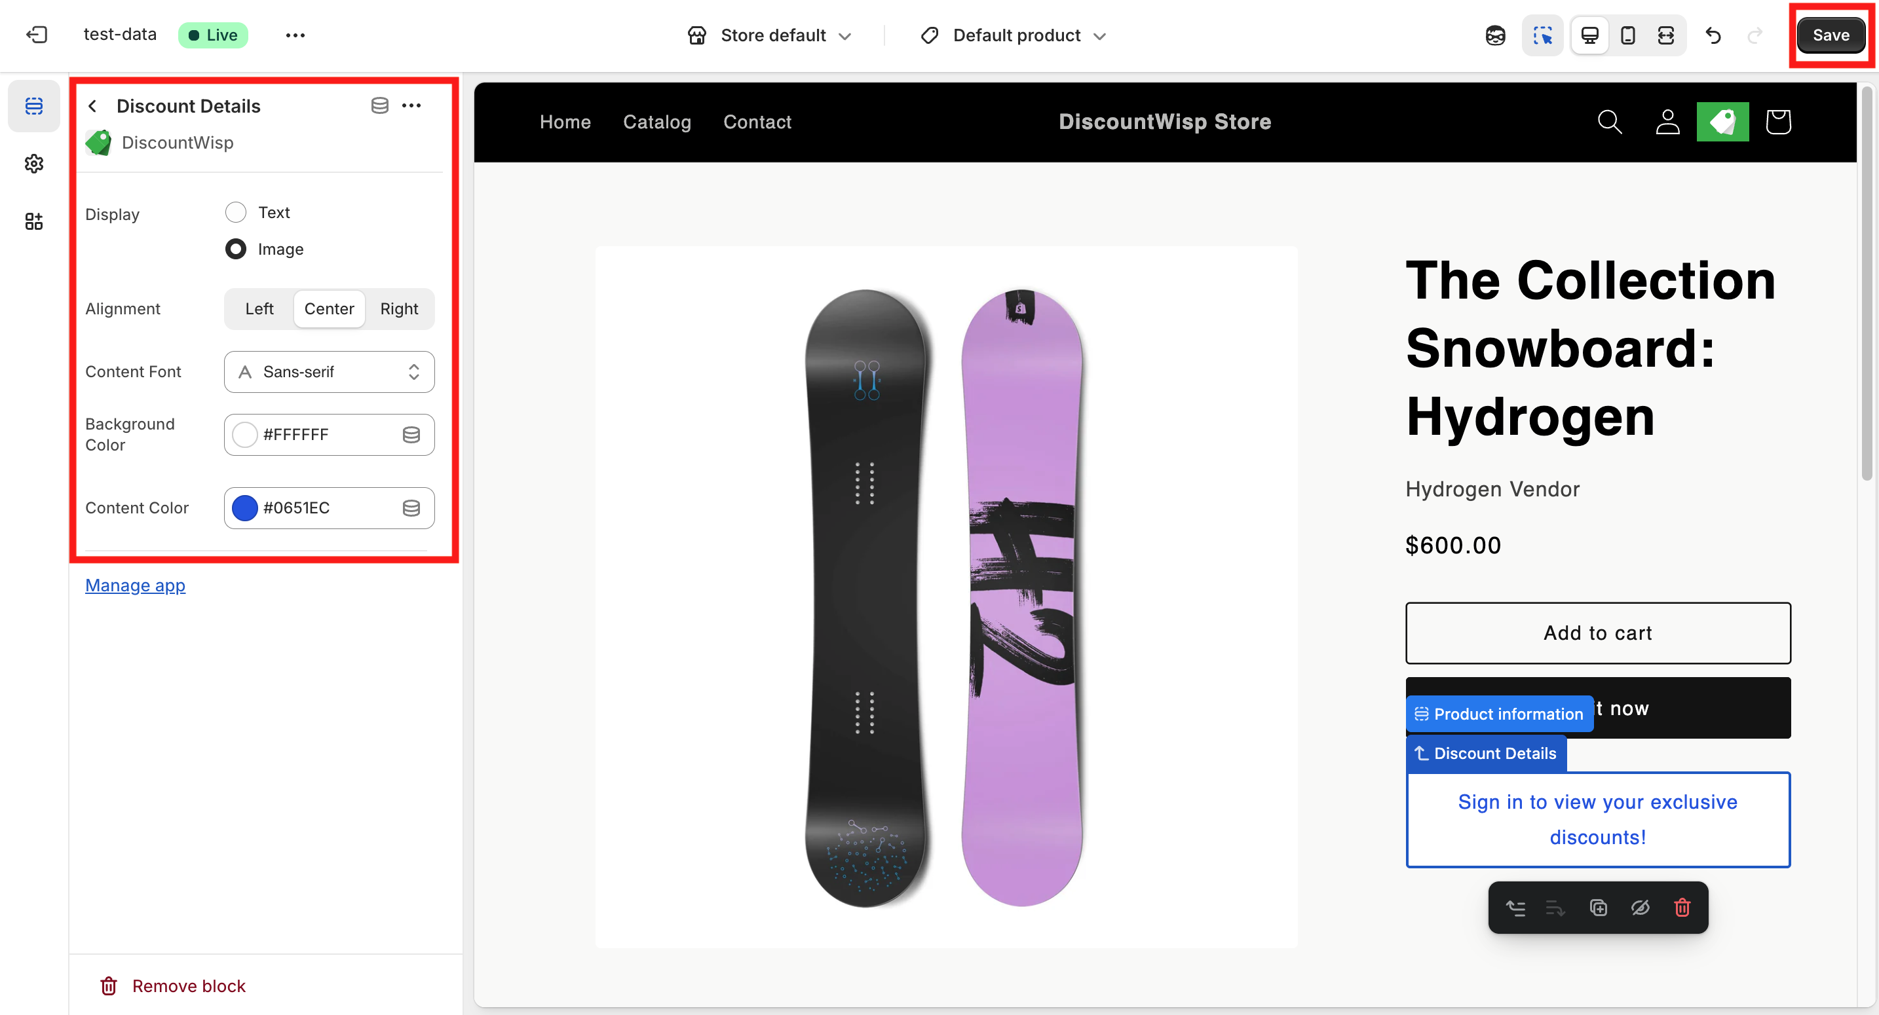
Task: Open the Content Font dropdown
Action: click(x=329, y=372)
